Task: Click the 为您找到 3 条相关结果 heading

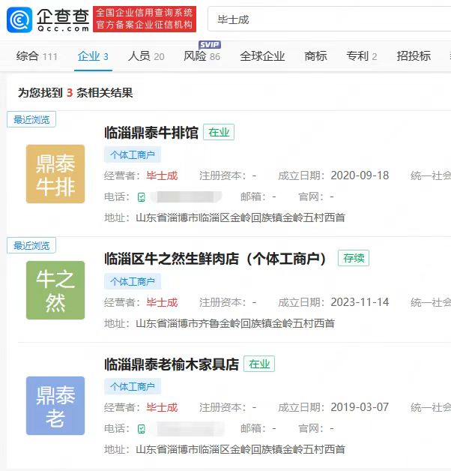Action: [x=76, y=92]
